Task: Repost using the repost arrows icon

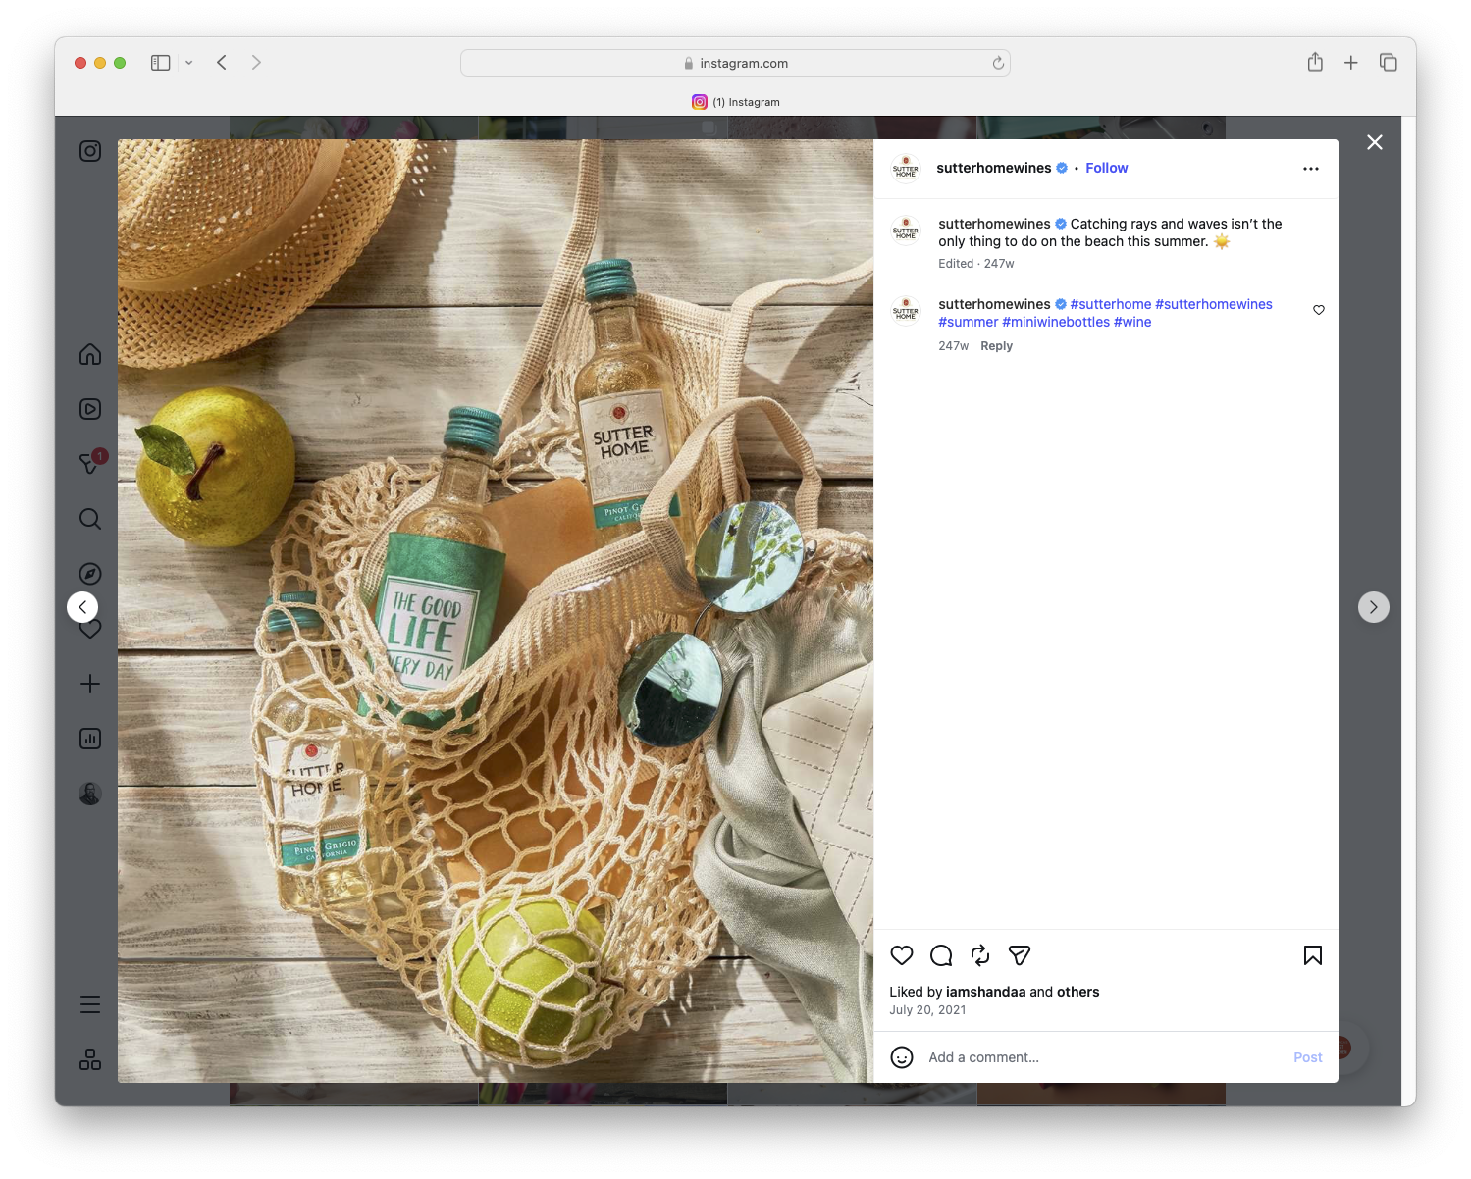Action: click(980, 955)
